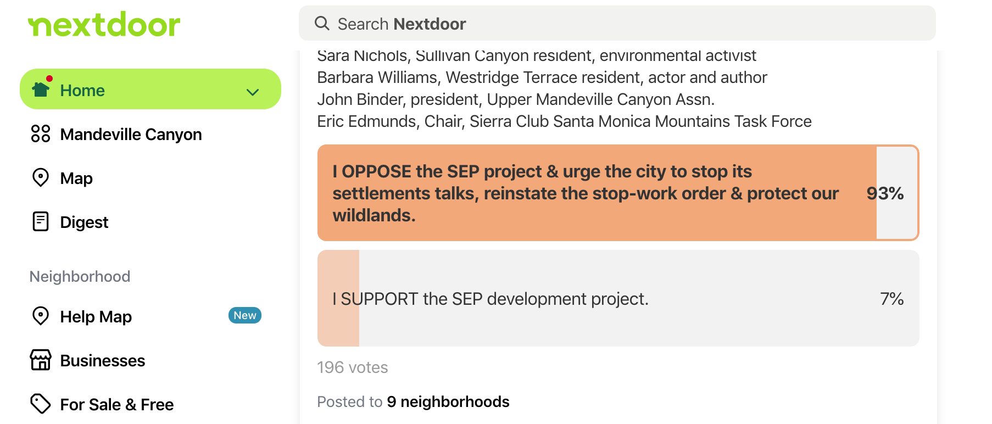Expand the Home chevron dropdown
The image size is (992, 424).
click(253, 92)
